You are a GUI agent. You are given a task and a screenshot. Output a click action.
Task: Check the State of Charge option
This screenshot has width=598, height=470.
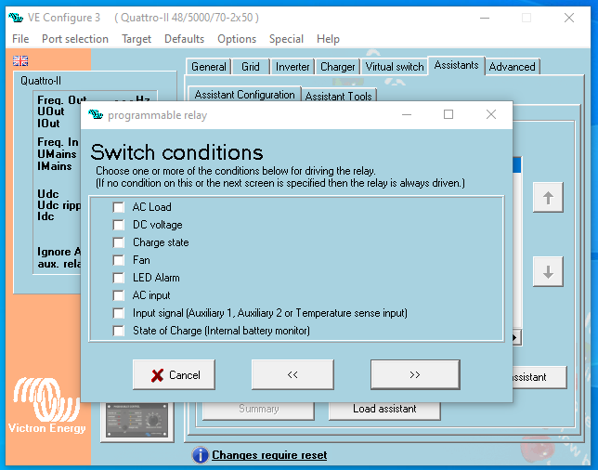pos(119,331)
